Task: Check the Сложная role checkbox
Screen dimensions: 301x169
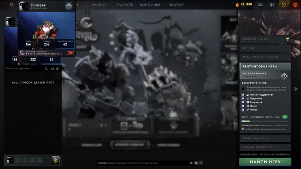Action: 243,102
